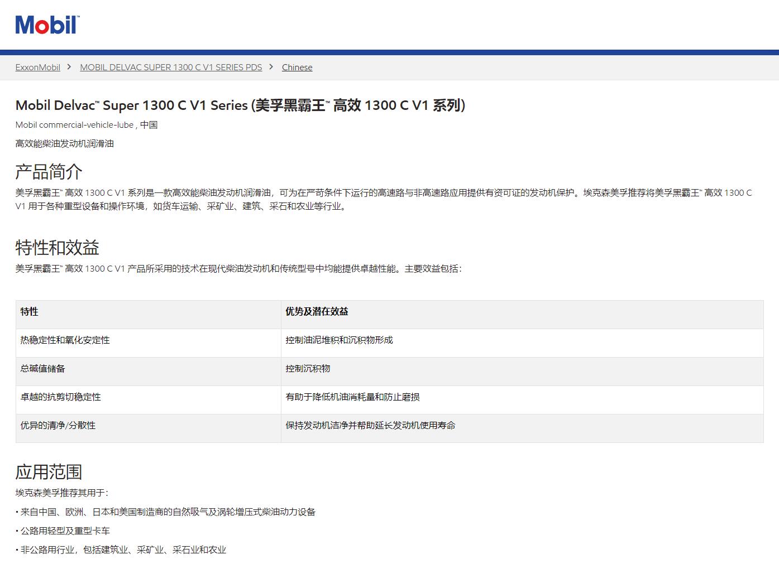This screenshot has height=569, width=779.
Task: Click the chevron after ExxonMobil breadcrumb
Action: click(69, 67)
